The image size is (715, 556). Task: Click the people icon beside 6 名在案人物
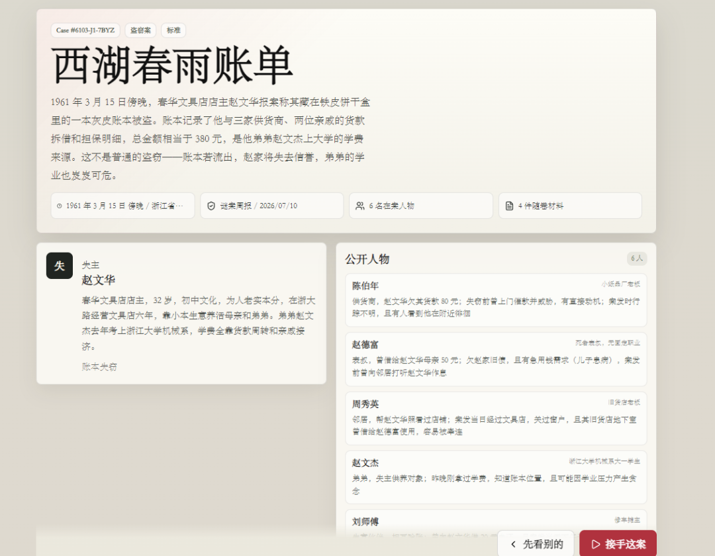[359, 206]
